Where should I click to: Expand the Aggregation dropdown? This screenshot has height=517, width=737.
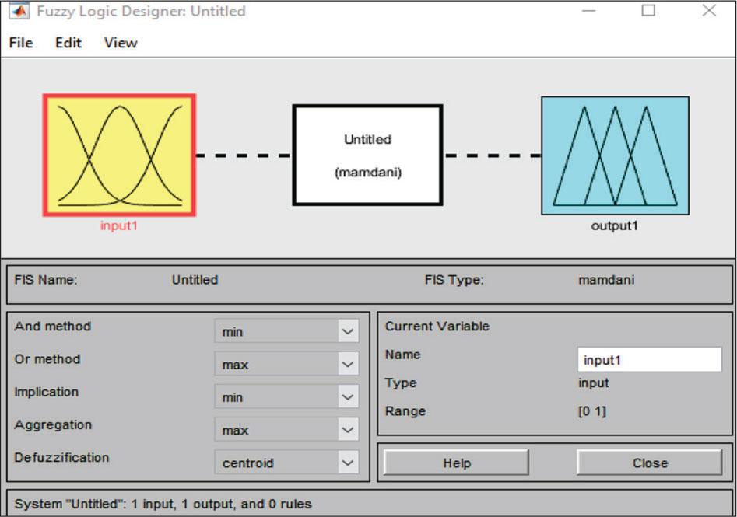tap(347, 430)
